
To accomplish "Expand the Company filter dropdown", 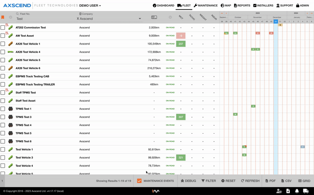I will pos(140,19).
